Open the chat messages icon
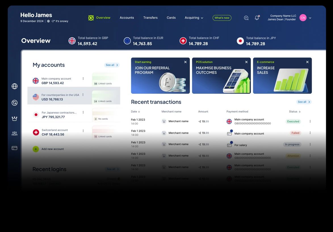 [246, 18]
